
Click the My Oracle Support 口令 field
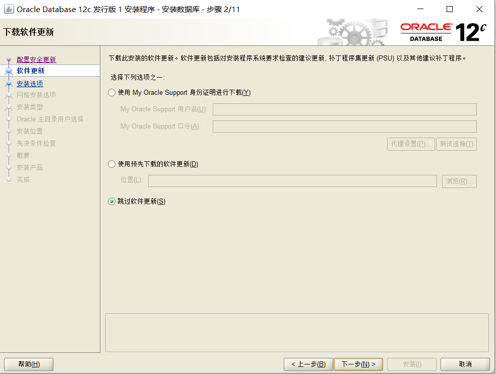(344, 127)
